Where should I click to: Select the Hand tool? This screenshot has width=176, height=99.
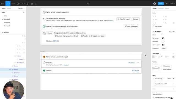coord(32,4)
